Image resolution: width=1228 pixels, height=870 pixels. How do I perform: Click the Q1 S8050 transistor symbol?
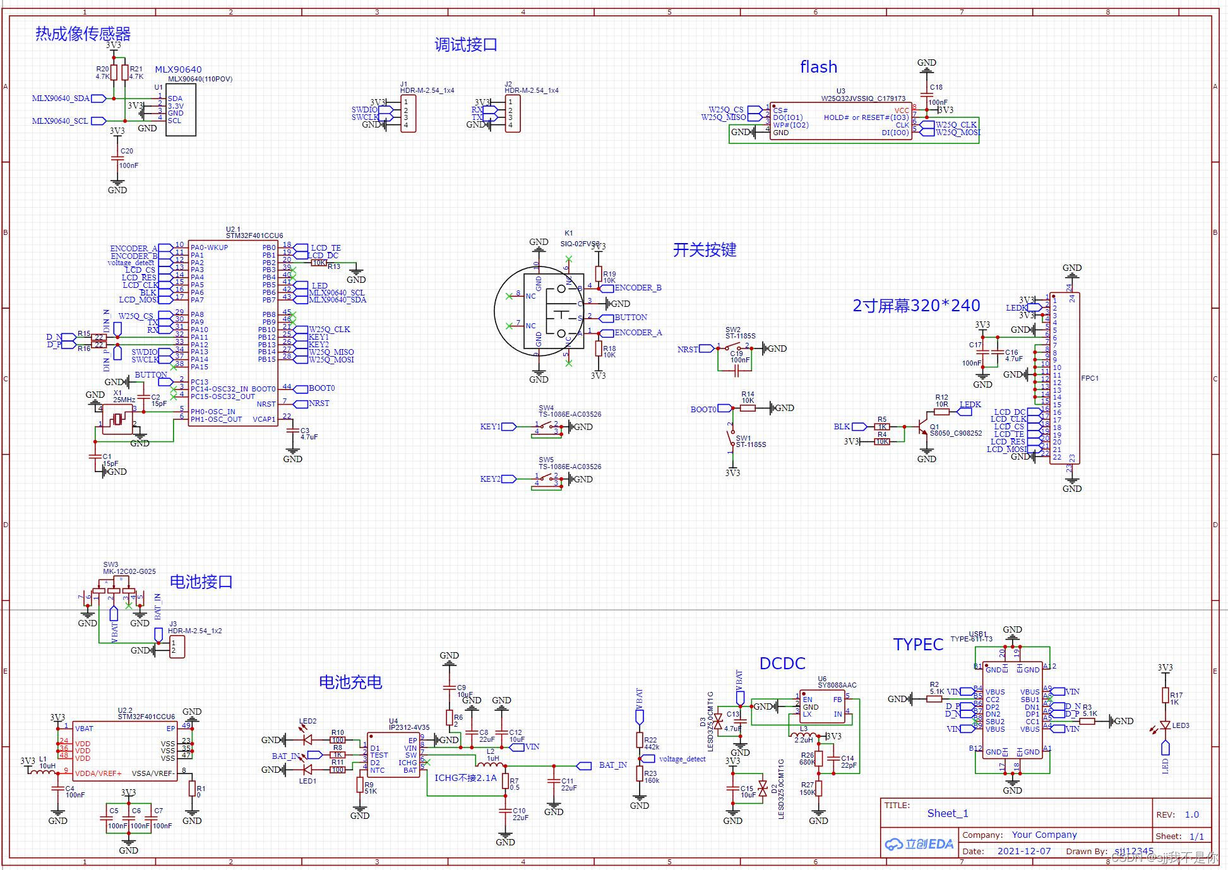pos(923,427)
